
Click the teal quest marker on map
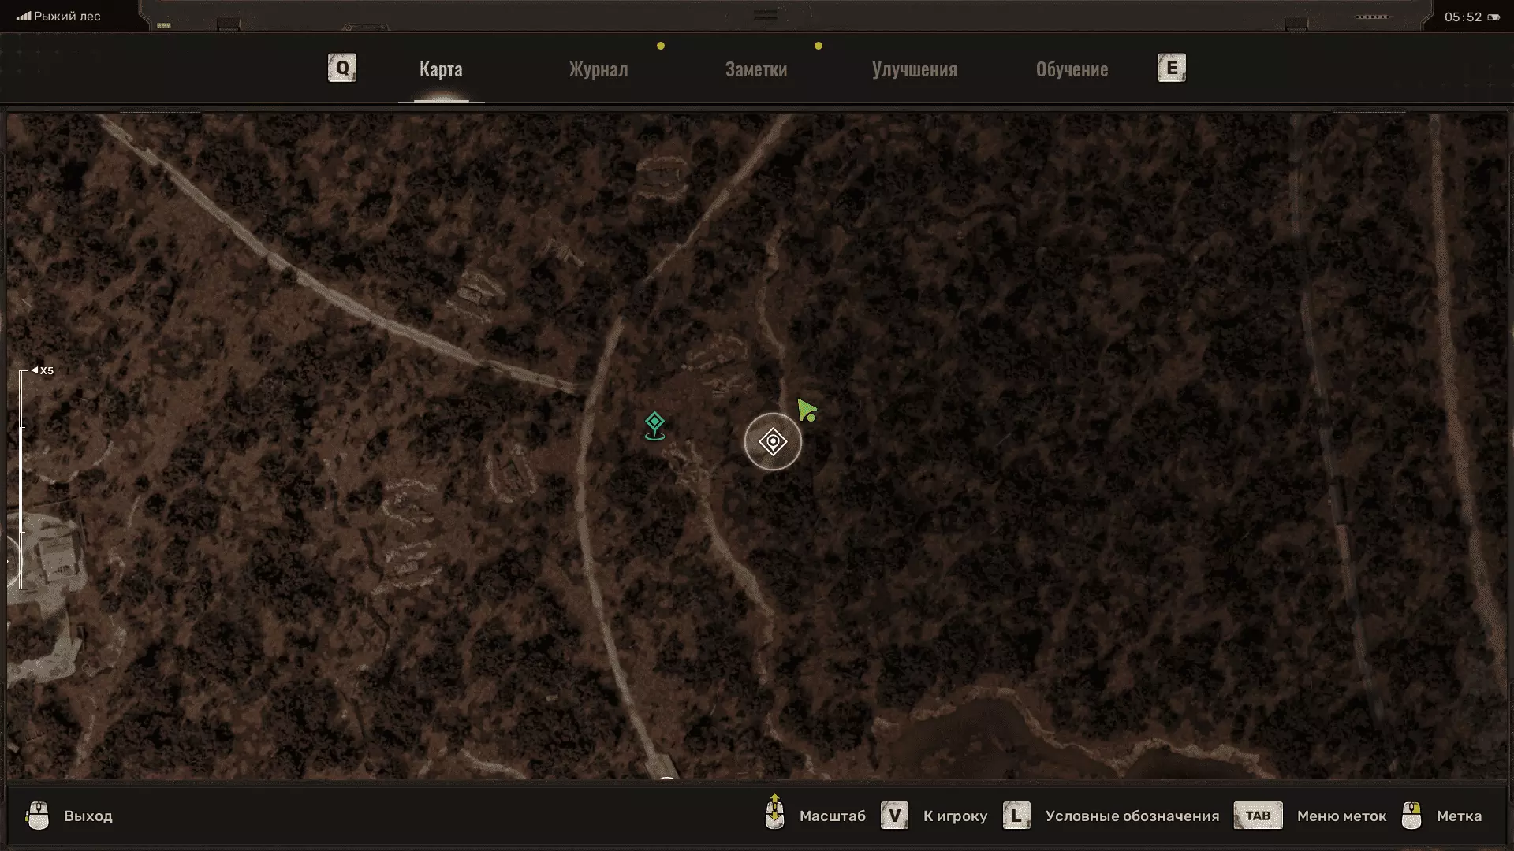(654, 425)
